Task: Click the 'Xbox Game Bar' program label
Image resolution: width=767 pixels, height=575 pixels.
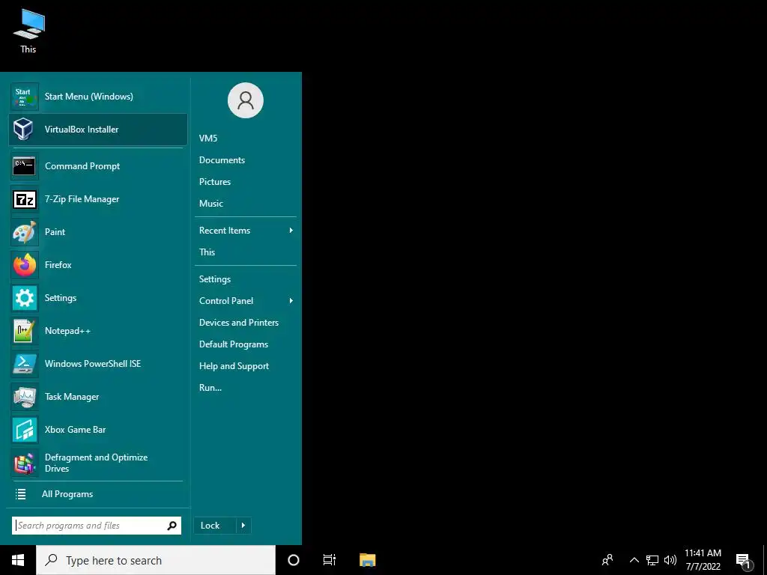Action: click(x=76, y=430)
